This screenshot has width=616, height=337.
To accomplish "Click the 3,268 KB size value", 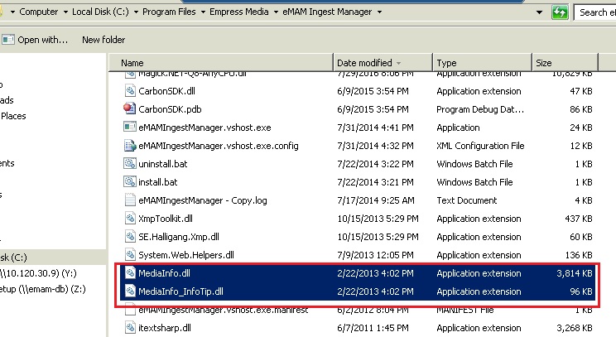I will tap(575, 328).
